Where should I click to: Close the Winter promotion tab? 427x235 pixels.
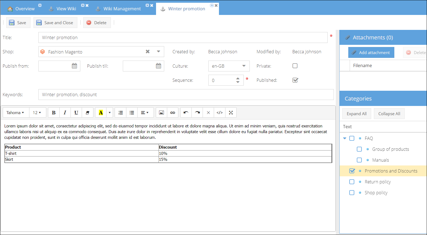click(x=216, y=5)
